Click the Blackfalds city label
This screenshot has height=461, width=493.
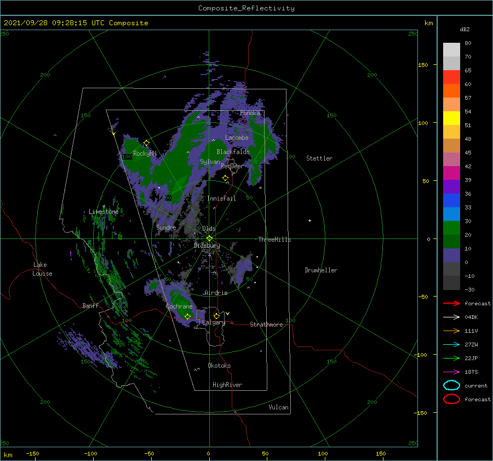[233, 152]
